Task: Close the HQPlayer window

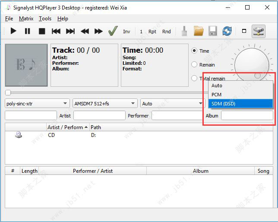Action: pos(267,7)
